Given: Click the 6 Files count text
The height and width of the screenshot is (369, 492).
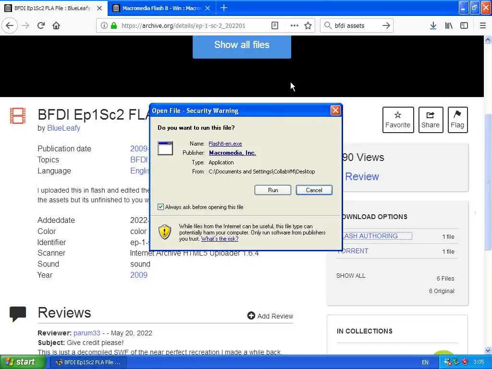Looking at the screenshot, I should [x=445, y=279].
